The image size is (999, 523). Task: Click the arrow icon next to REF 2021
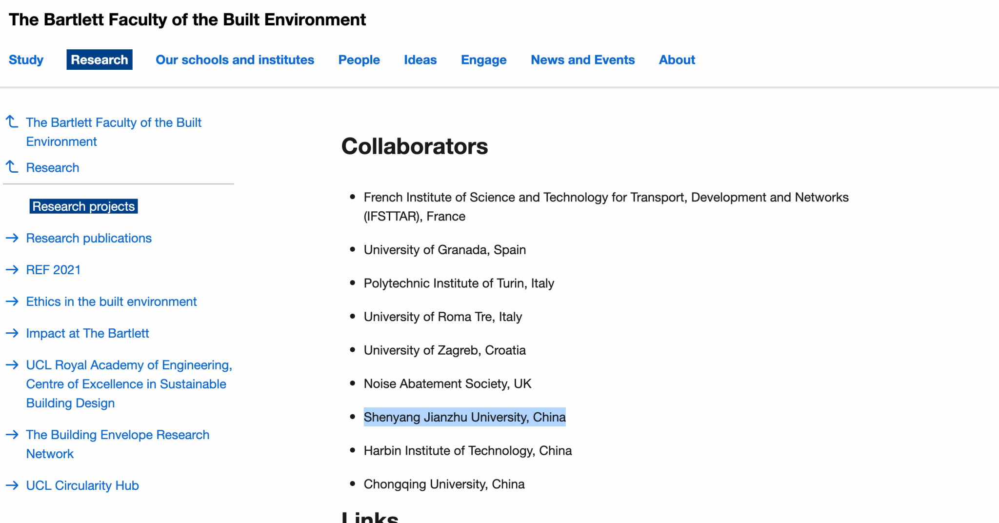12,270
